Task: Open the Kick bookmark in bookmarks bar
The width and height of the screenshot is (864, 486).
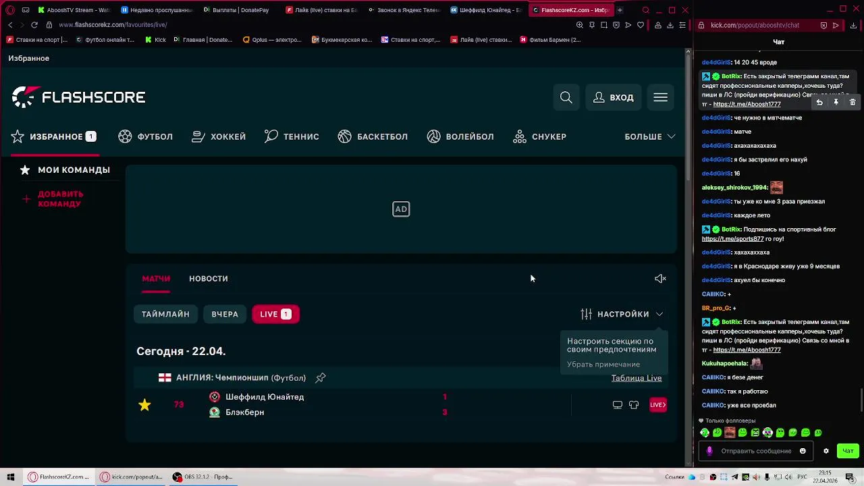Action: [x=155, y=40]
